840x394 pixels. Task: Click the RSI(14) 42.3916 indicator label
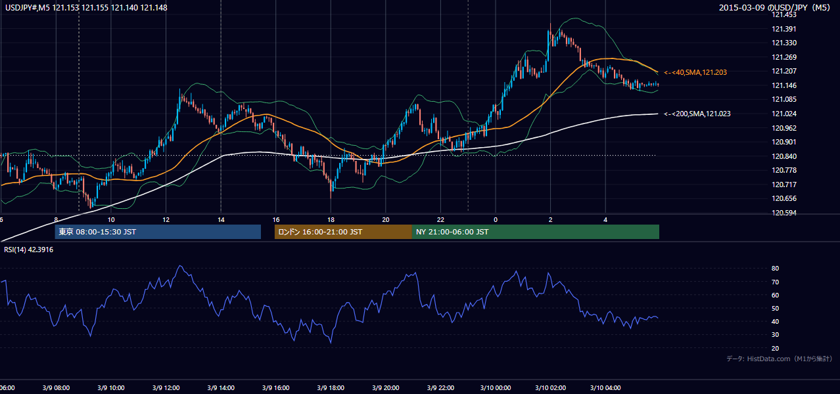pyautogui.click(x=30, y=250)
